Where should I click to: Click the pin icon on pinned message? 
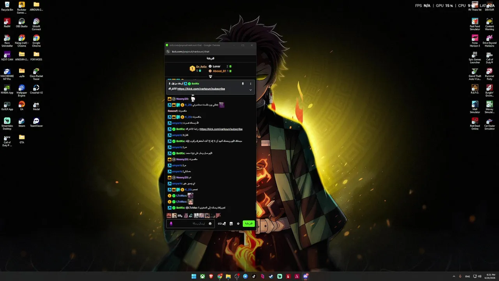coord(242,84)
